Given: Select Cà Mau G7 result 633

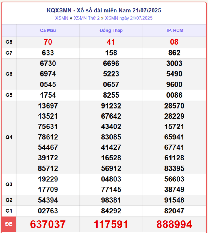Looking at the screenshot, I should 48,53.
